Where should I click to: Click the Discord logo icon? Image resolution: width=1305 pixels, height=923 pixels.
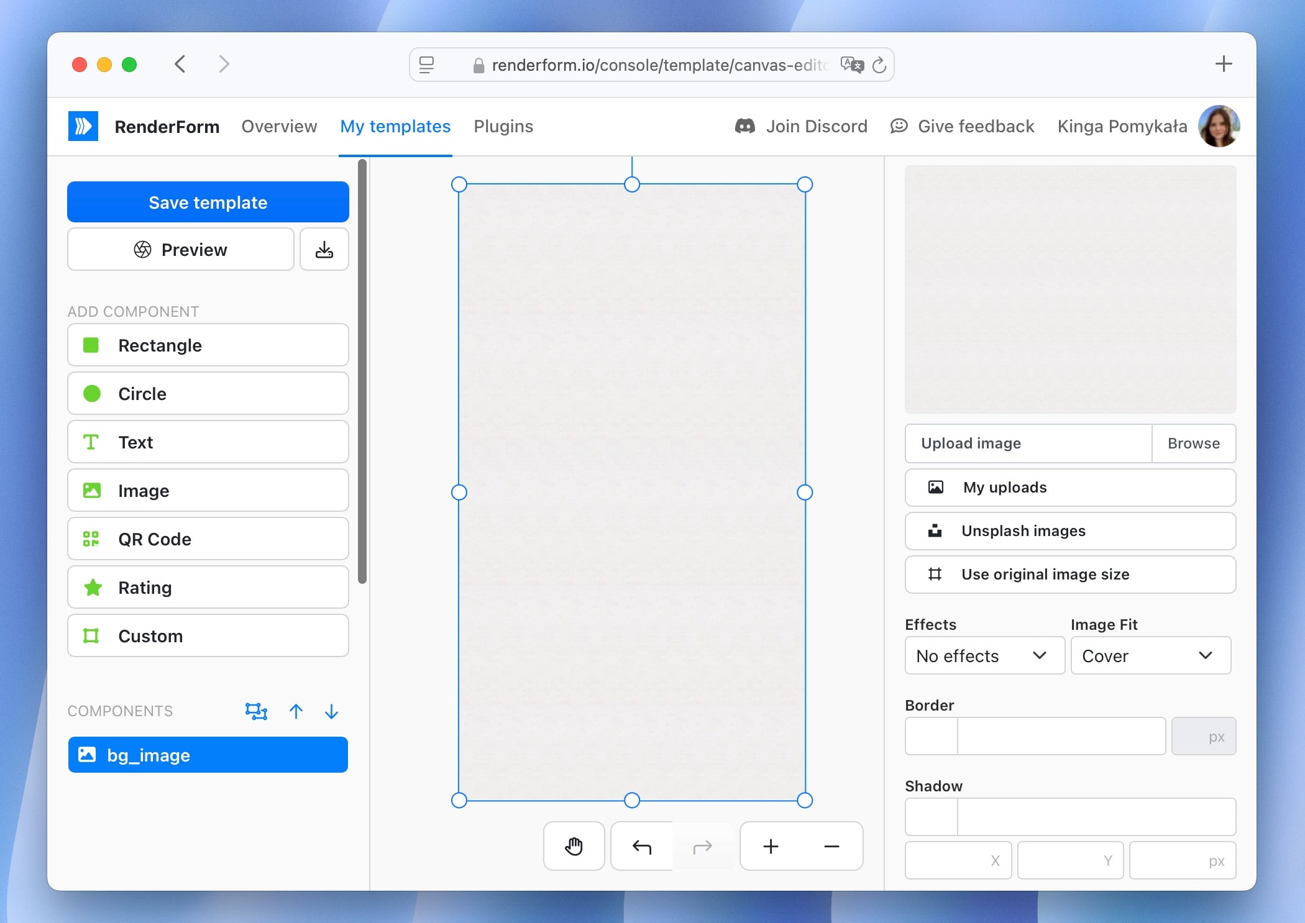pyautogui.click(x=745, y=126)
